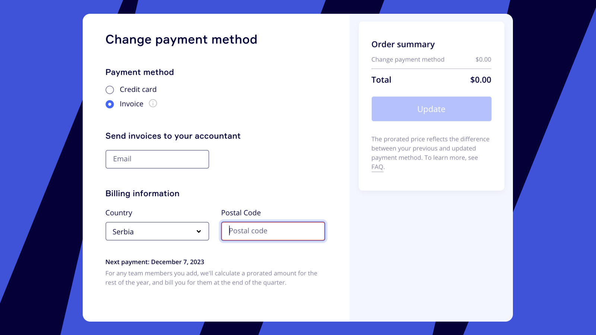Click the bold Total $0.00 amount
Viewport: 596px width, 335px height.
click(x=481, y=80)
